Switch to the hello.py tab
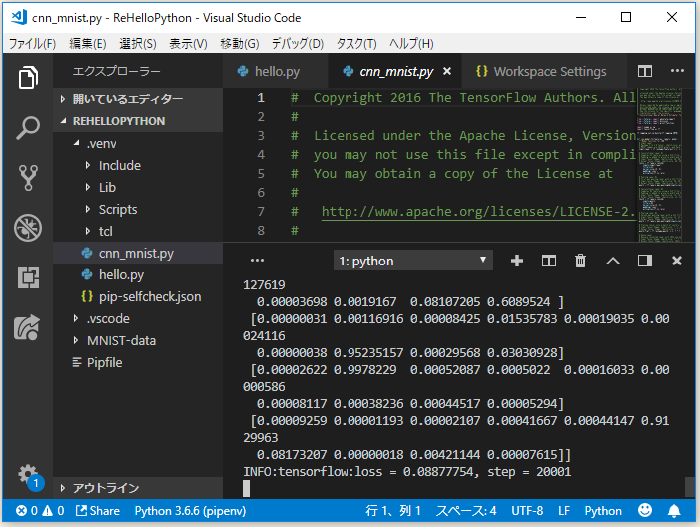 click(276, 72)
